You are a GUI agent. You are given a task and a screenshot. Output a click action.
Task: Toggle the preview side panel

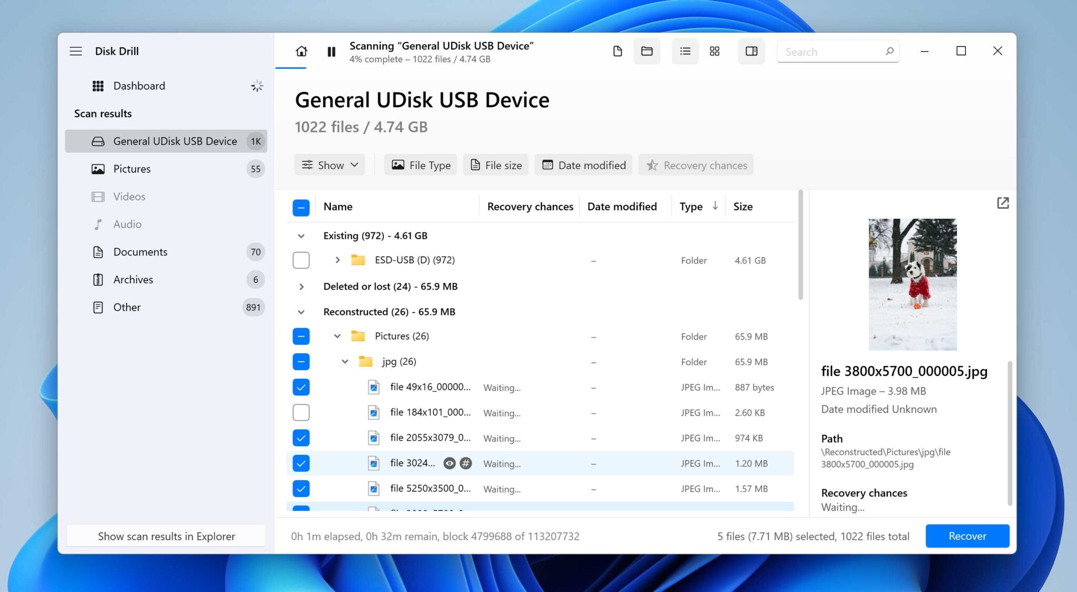coord(751,51)
